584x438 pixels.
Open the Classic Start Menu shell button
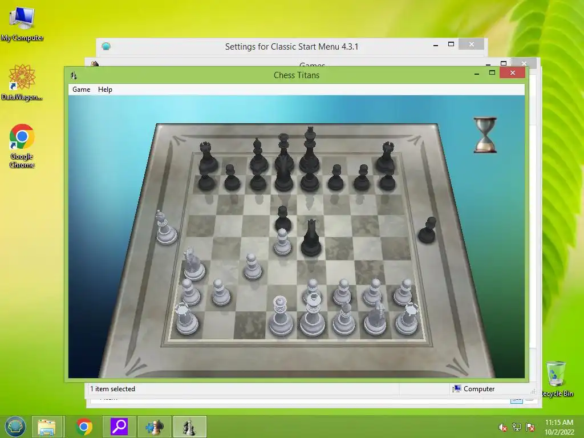click(15, 427)
